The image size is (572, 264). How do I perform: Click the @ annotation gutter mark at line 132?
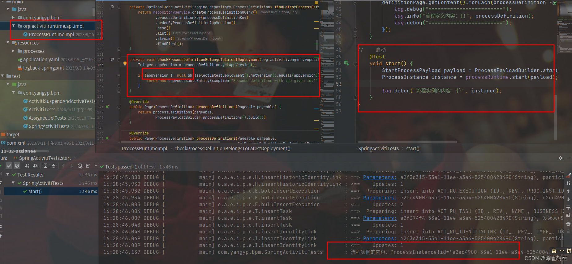pos(112,59)
